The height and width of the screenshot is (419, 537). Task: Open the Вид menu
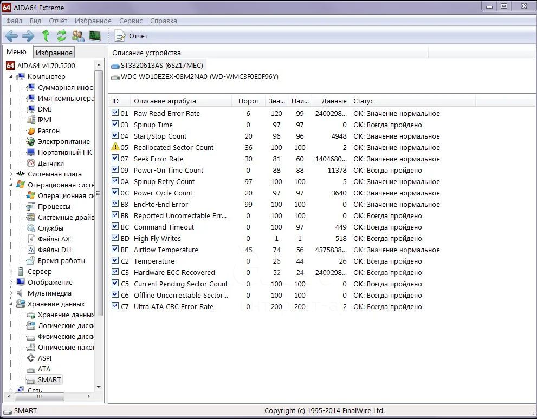pyautogui.click(x=35, y=21)
